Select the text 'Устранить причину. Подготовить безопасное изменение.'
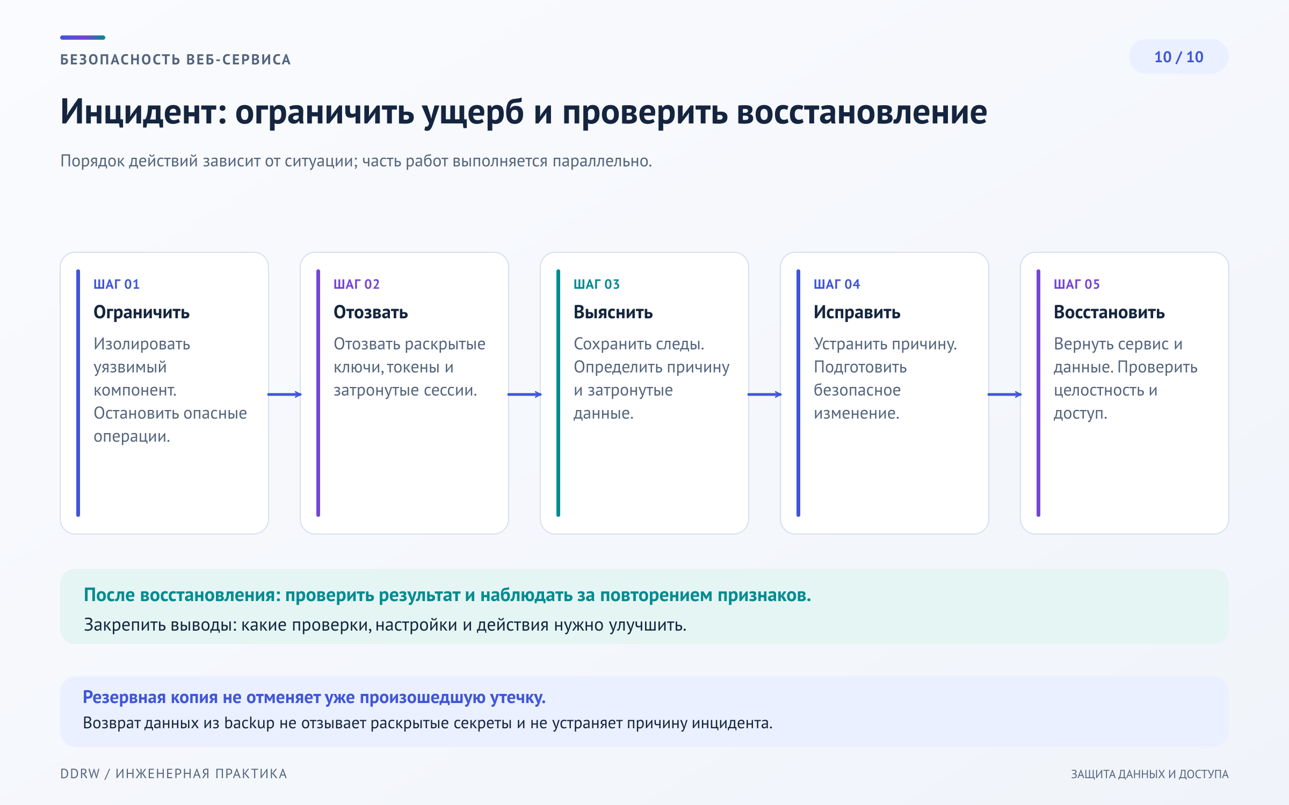 tap(885, 378)
